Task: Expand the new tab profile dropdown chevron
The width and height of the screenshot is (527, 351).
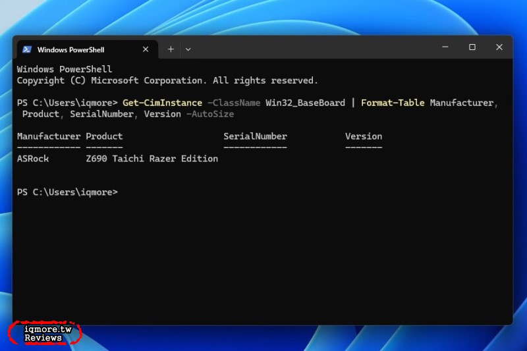Action: point(188,49)
